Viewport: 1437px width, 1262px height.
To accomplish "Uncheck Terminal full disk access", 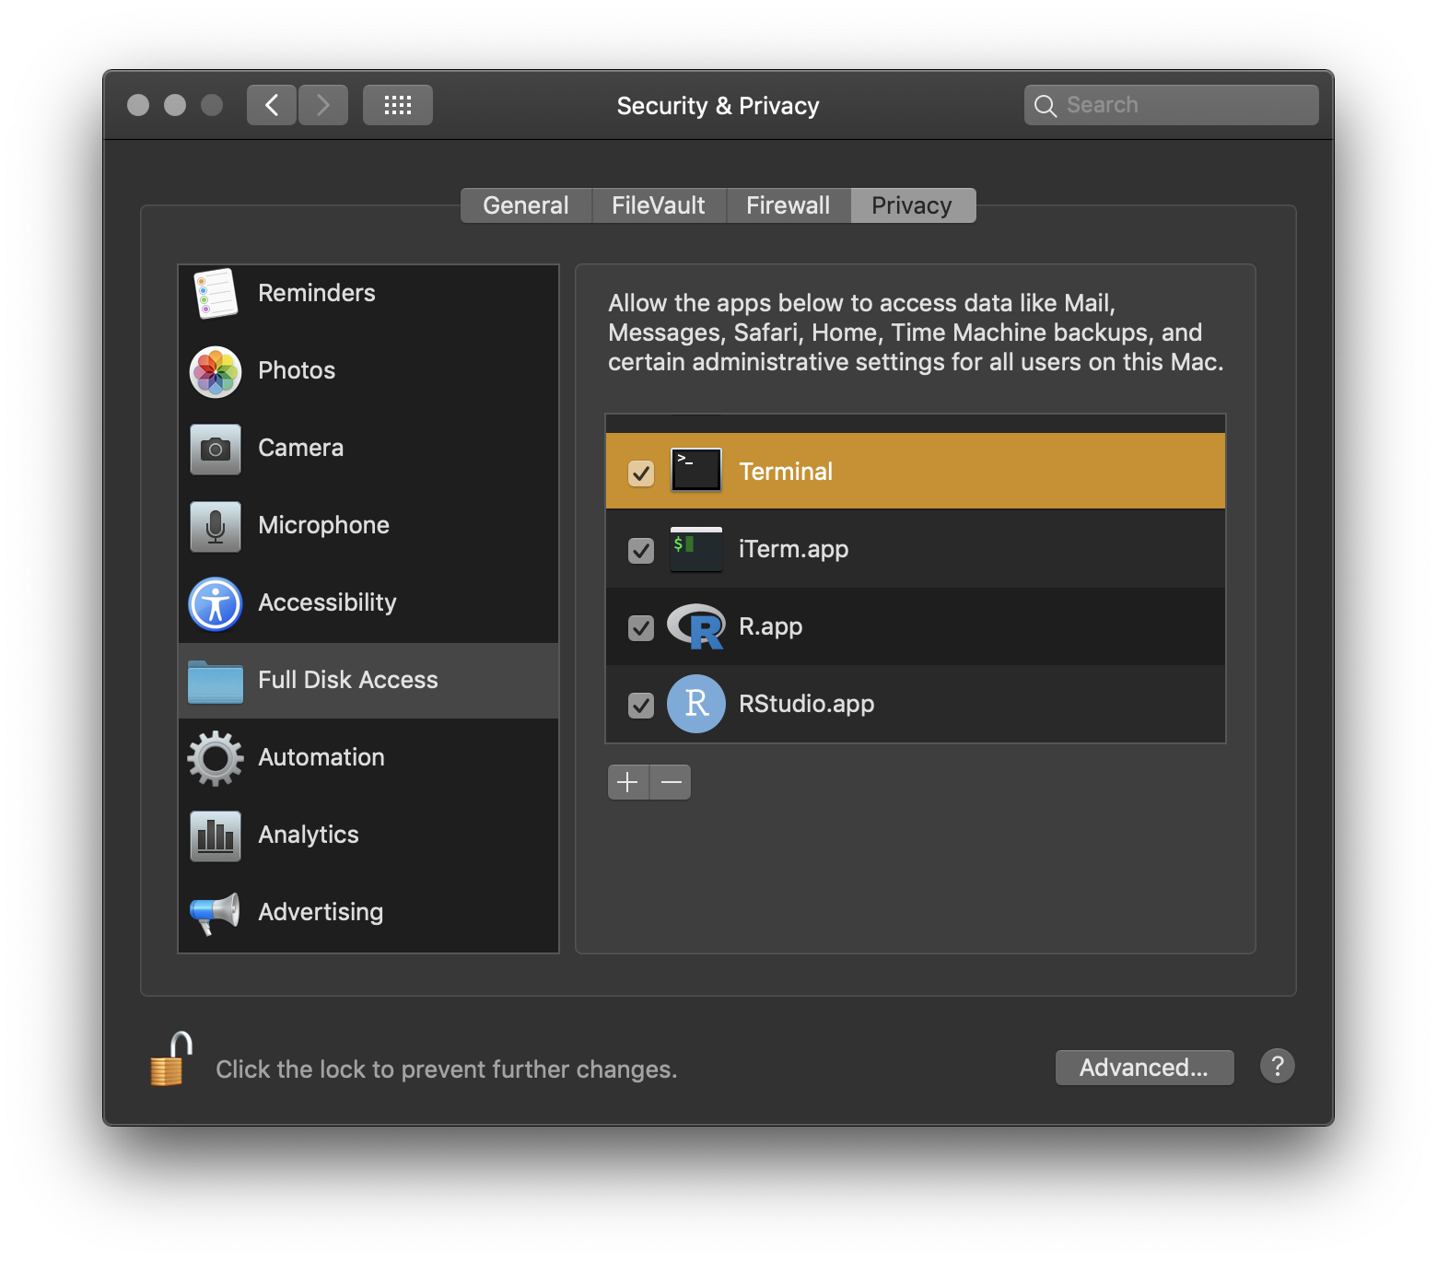I will (640, 473).
